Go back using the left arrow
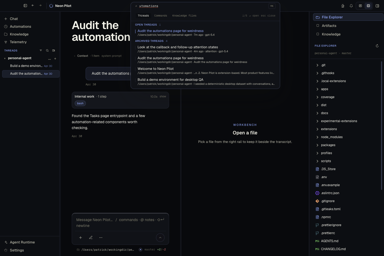The image size is (384, 256). tap(33, 6)
